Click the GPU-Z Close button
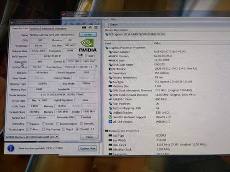The height and width of the screenshot is (172, 230). point(89,137)
